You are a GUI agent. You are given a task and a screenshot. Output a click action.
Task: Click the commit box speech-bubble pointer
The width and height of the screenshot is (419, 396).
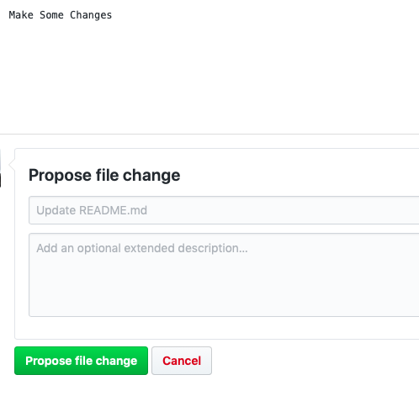(x=12, y=165)
